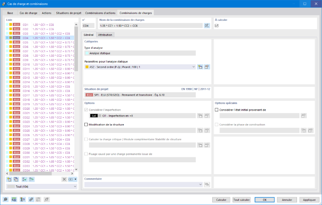Screen dimensions: 322x205
Task: Select row CO27 in the list
Action: [x=40, y=139]
